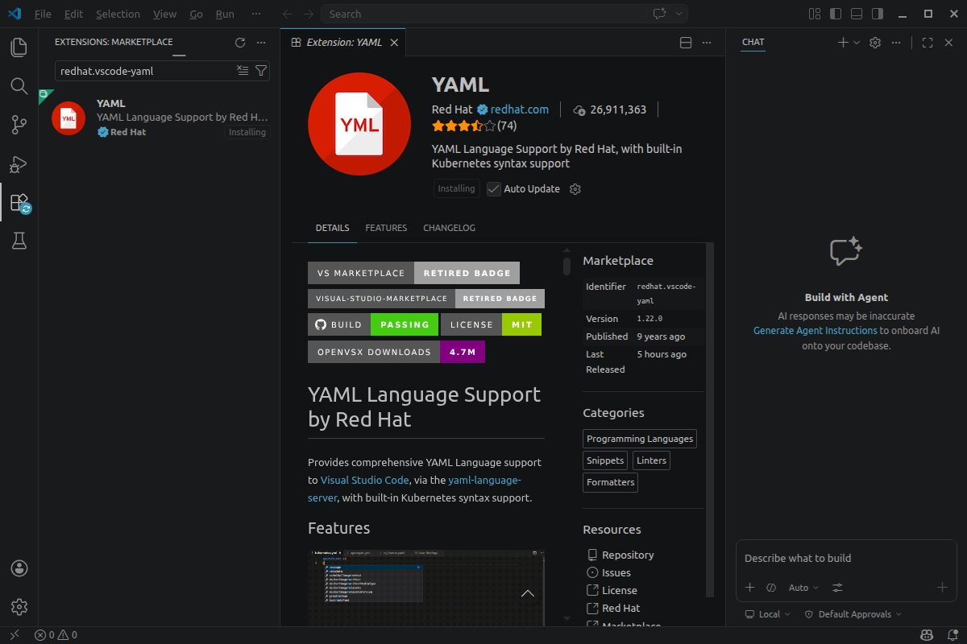
Task: Click the Programming Languages category
Action: (640, 439)
